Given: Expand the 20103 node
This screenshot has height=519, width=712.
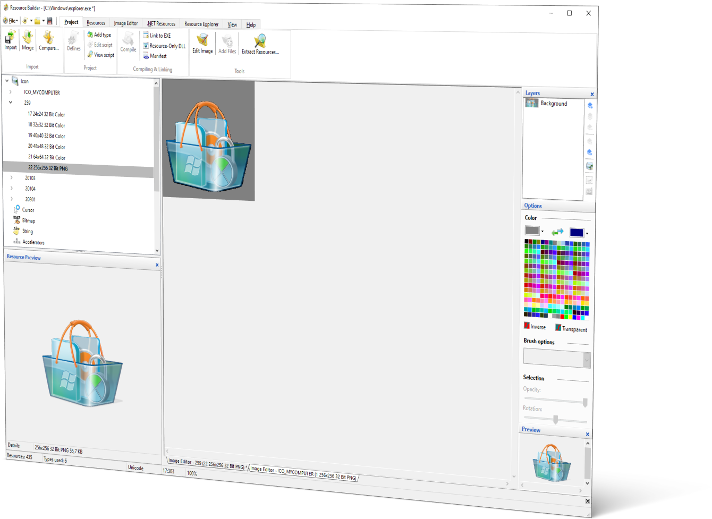Looking at the screenshot, I should [x=11, y=177].
